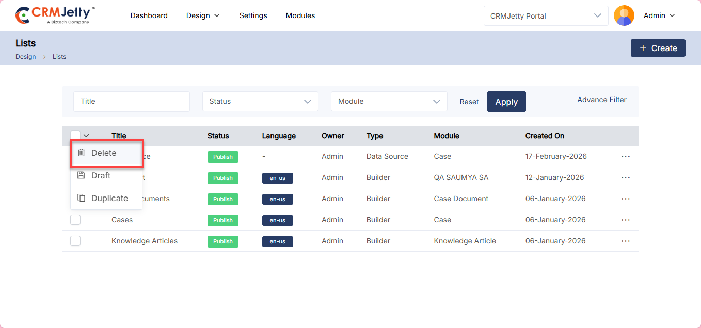Click the Title search field
701x328 pixels.
132,102
